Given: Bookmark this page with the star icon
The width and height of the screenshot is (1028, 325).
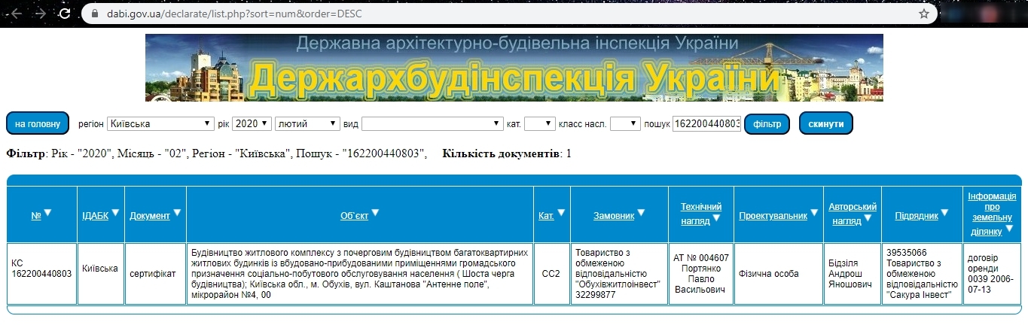Looking at the screenshot, I should (923, 14).
